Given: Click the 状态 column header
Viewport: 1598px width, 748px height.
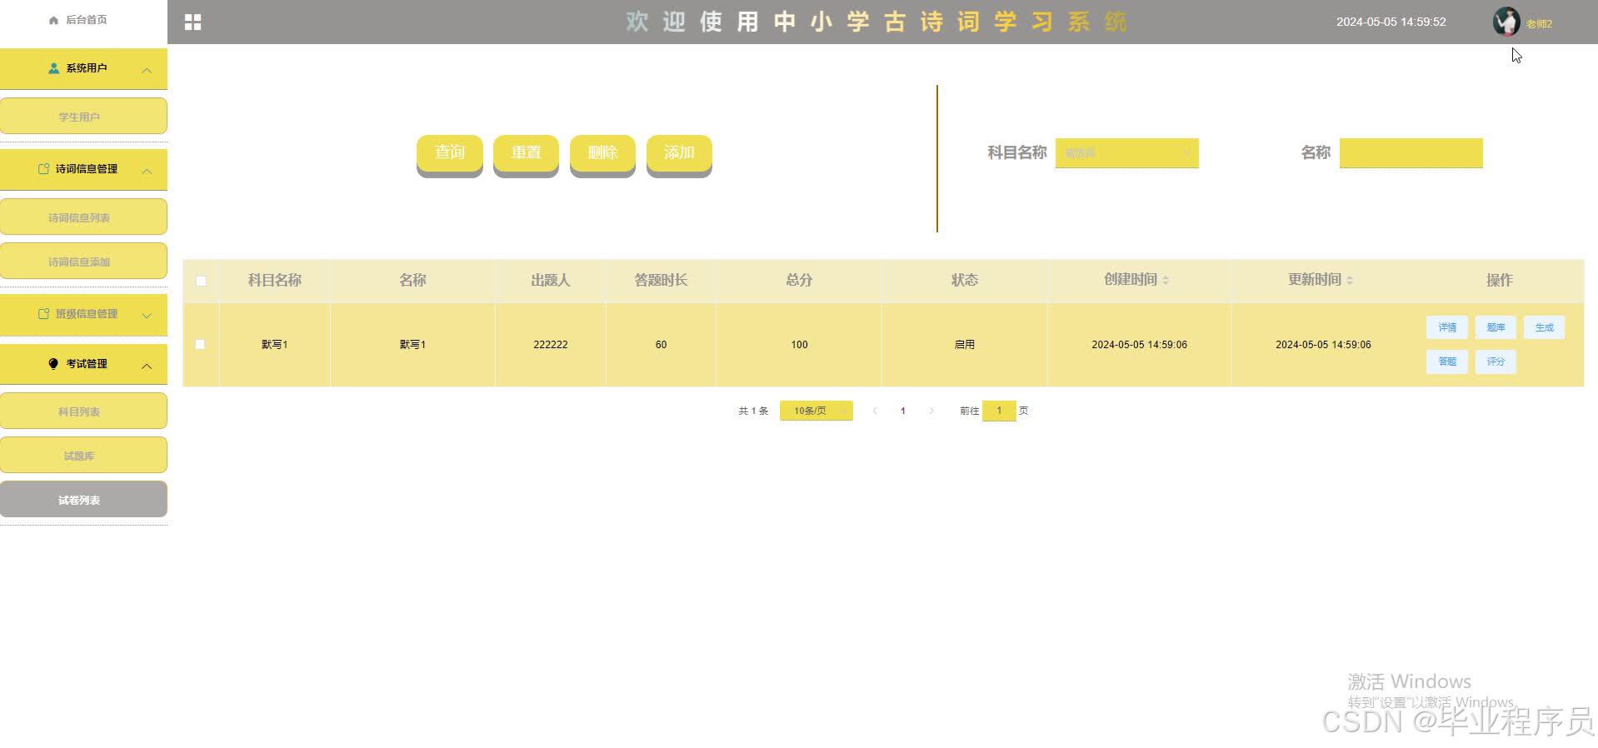Looking at the screenshot, I should coord(965,281).
